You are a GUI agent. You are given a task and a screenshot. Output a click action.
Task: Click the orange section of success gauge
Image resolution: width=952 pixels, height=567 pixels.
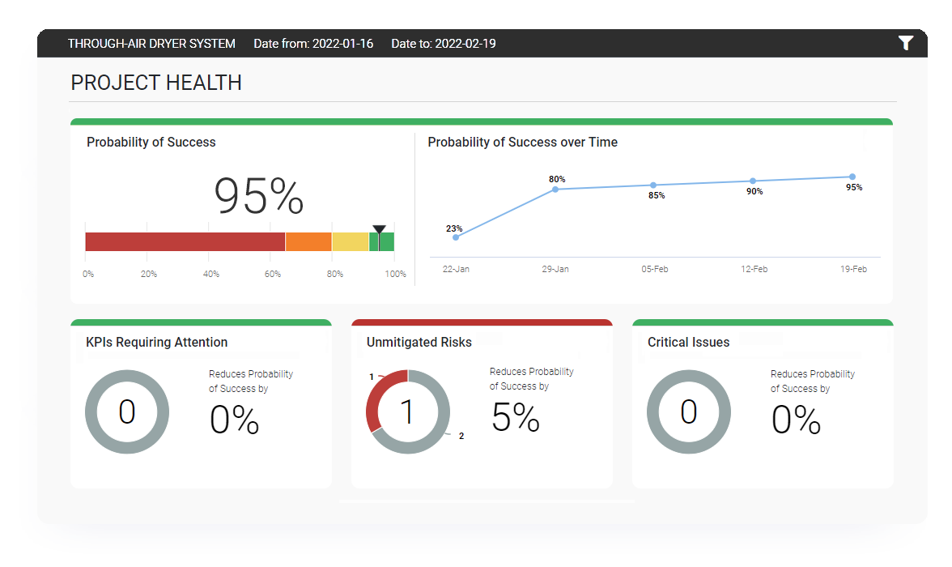point(308,241)
